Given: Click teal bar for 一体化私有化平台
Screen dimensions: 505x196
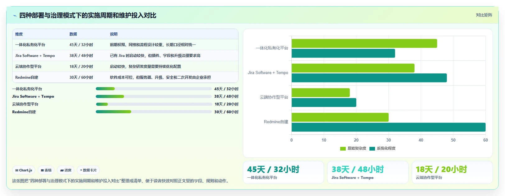Looking at the screenshot, I should coord(343,53).
